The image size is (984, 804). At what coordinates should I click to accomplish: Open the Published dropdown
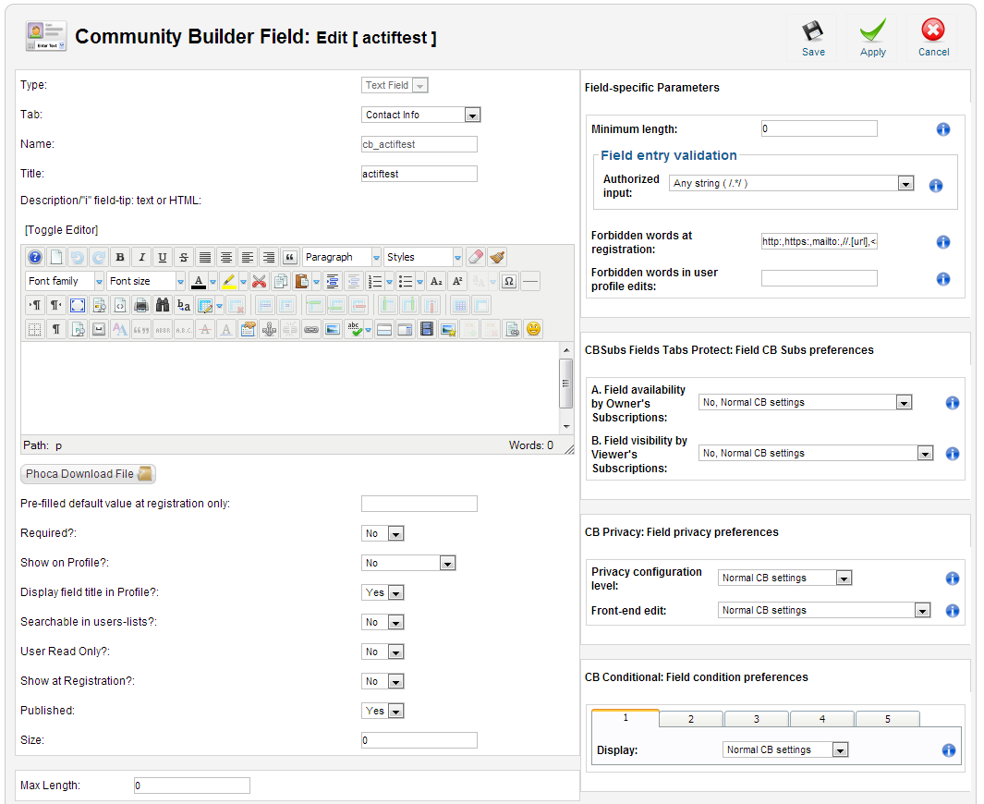pyautogui.click(x=383, y=711)
